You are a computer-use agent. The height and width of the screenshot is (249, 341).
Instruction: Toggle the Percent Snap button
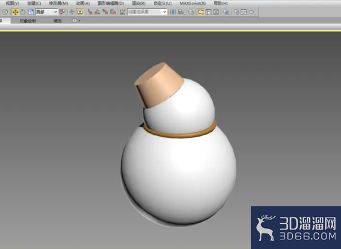pos(105,12)
